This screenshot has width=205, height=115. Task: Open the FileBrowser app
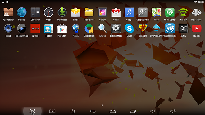[89, 12]
